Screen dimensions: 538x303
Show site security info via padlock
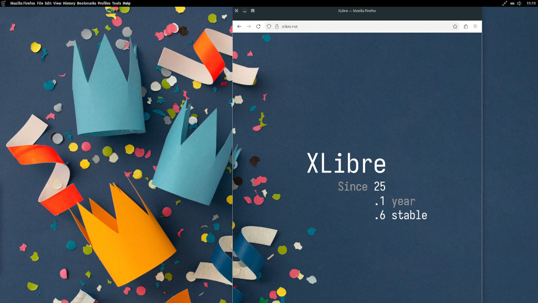pyautogui.click(x=276, y=26)
